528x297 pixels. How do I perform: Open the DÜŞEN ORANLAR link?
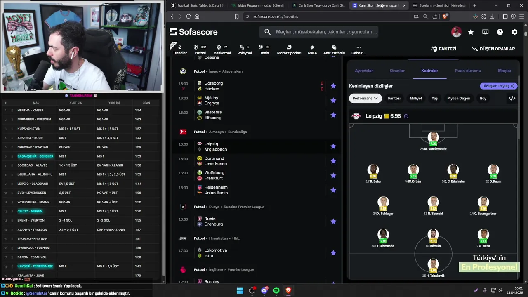(493, 49)
